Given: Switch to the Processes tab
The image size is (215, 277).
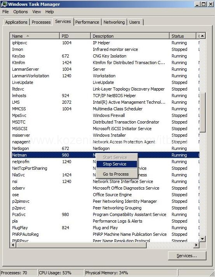Looking at the screenshot, I should pos(41,22).
